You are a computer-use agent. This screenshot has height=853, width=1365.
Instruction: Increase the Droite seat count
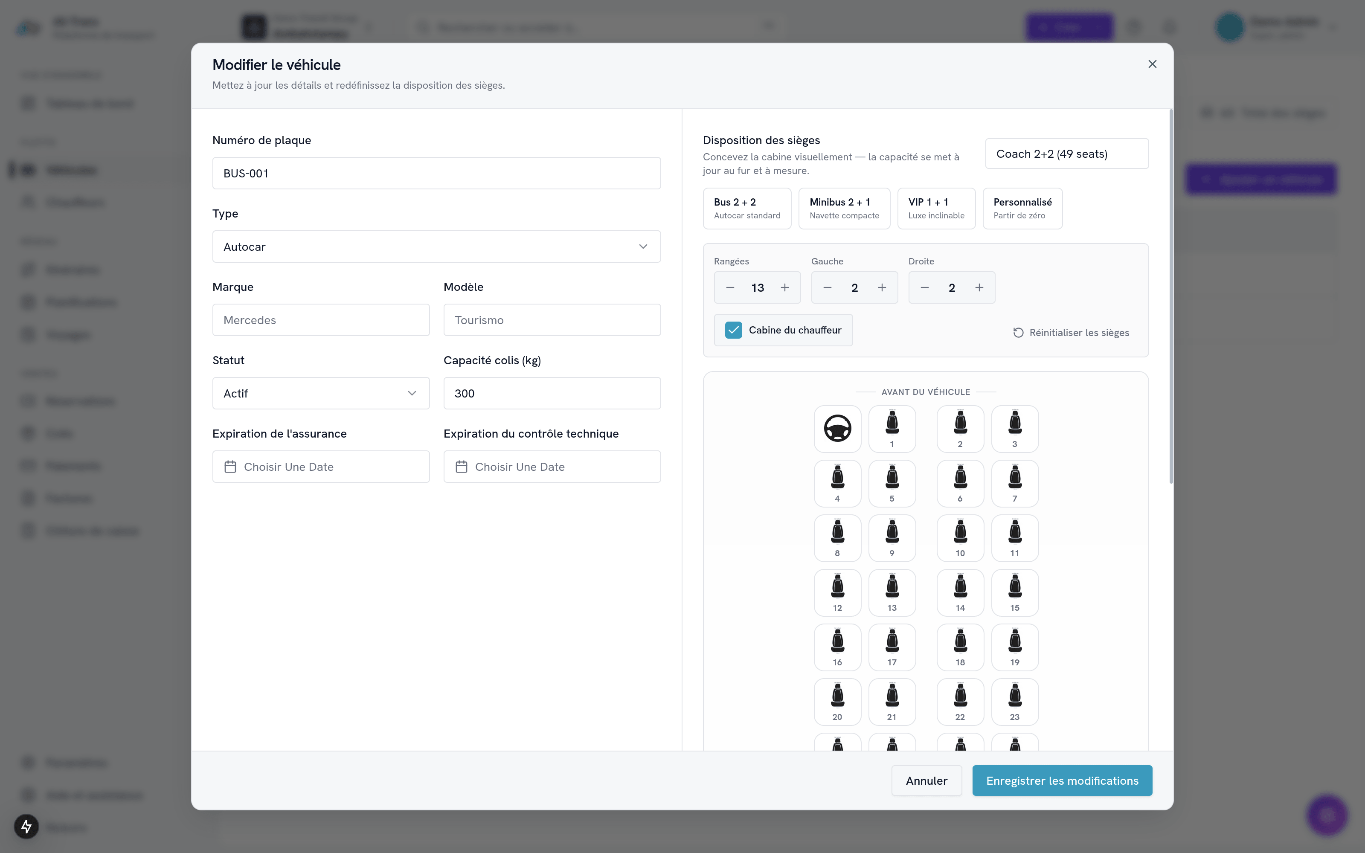tap(979, 288)
